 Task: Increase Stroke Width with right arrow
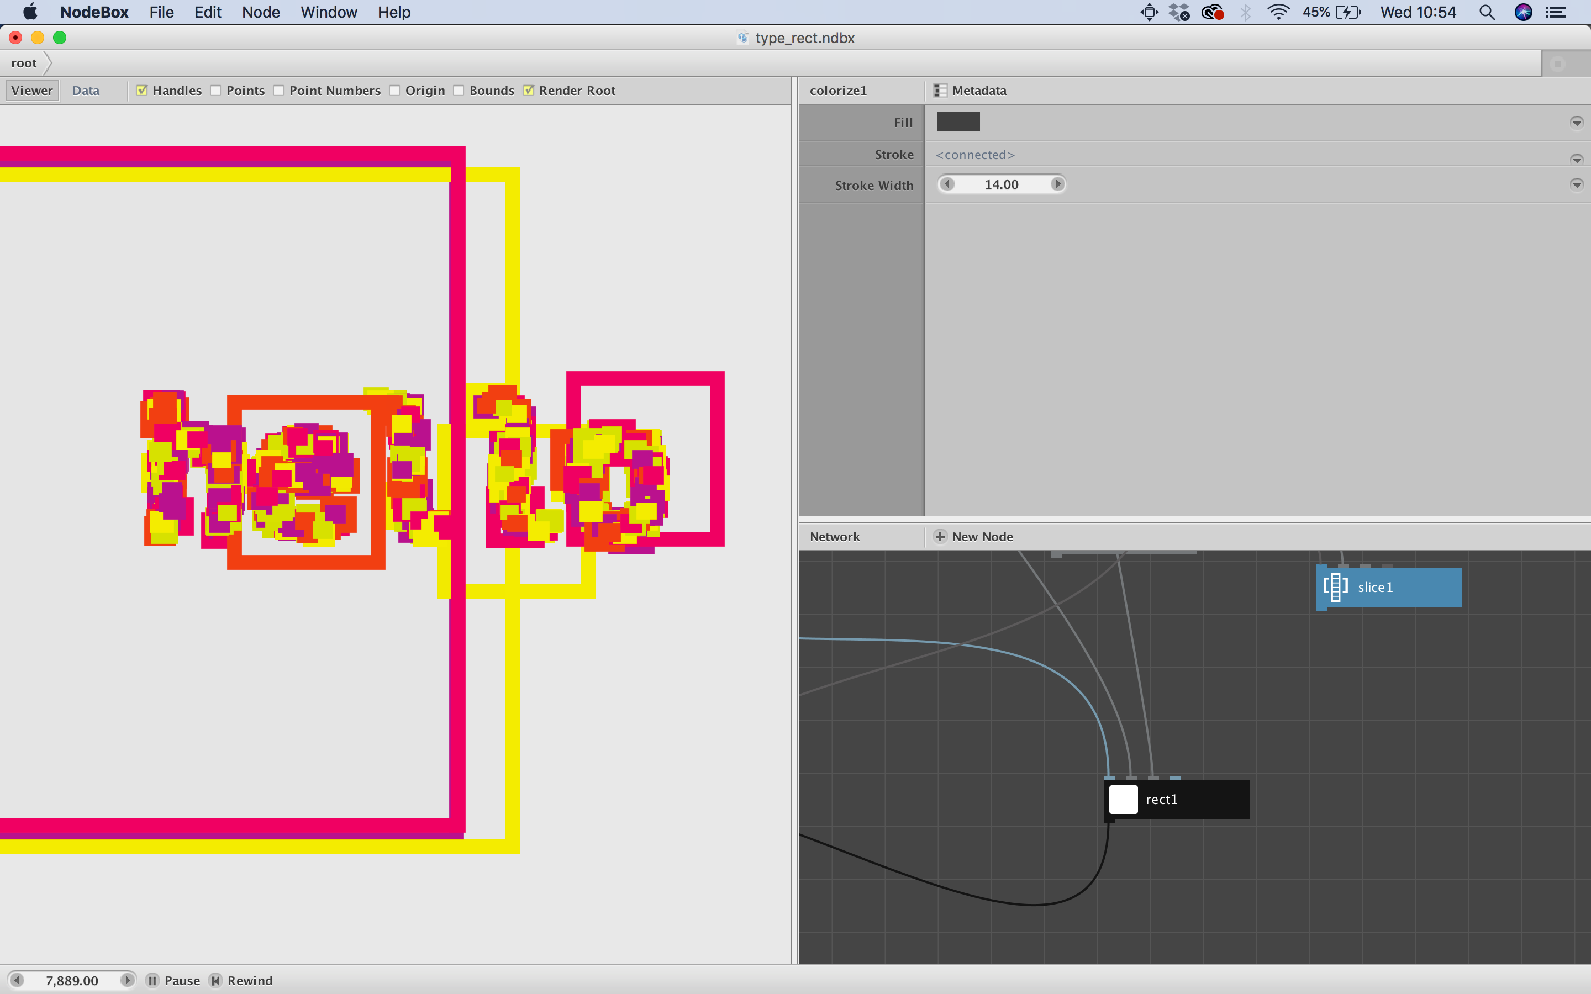coord(1057,185)
